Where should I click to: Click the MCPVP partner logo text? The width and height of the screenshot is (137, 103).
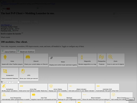click(15, 31)
